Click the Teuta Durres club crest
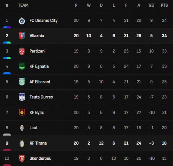The width and height of the screenshot is (173, 166). click(22, 97)
